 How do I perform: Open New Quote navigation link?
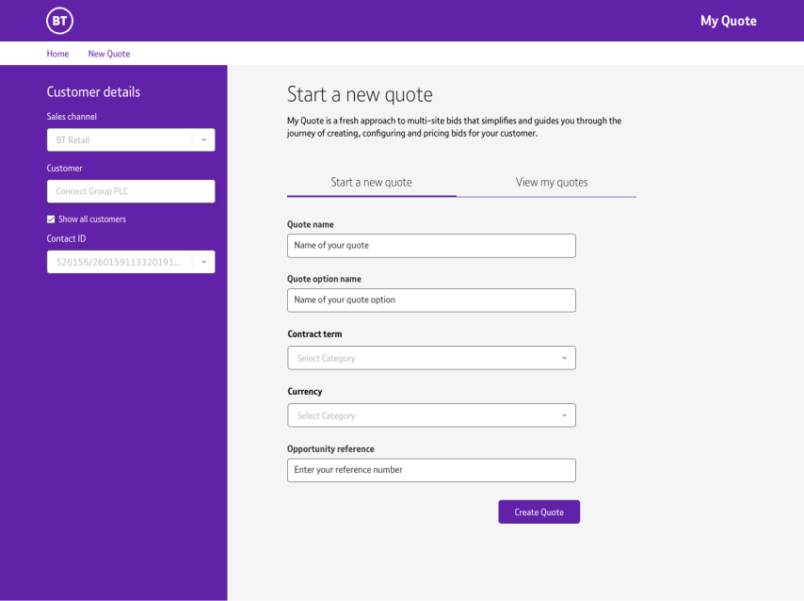tap(109, 54)
